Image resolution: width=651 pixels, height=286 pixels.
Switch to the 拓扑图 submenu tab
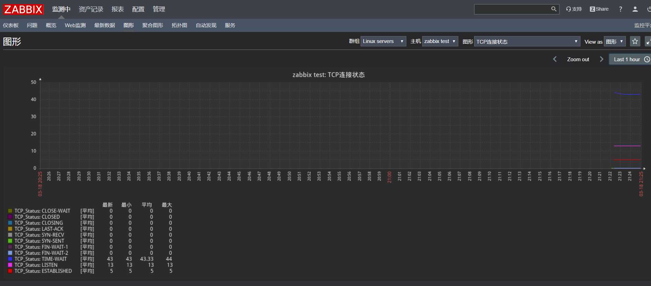tap(179, 25)
